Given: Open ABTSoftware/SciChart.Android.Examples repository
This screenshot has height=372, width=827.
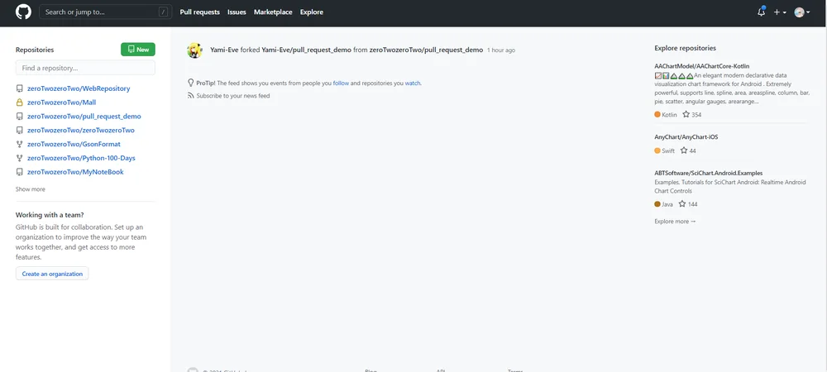Looking at the screenshot, I should [709, 173].
